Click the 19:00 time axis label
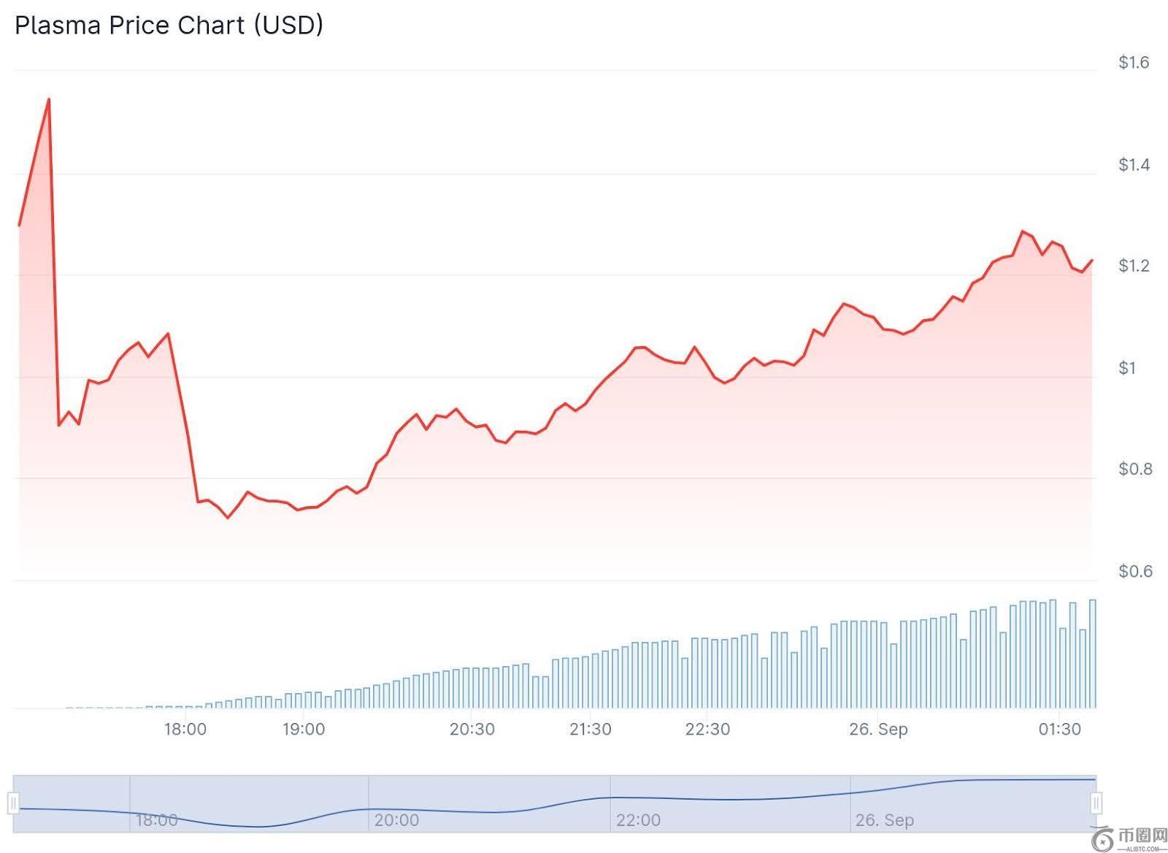Viewport: 1168px width, 853px height. coord(304,729)
